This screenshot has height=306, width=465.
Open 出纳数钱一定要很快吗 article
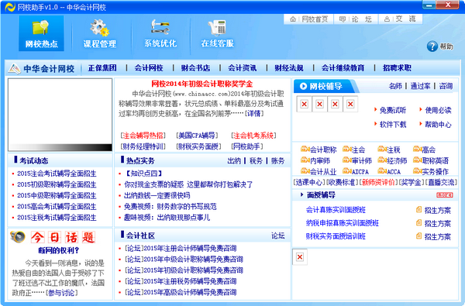[157, 195]
